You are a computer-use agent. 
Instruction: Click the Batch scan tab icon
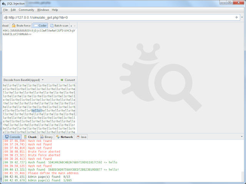pyautogui.click(x=52, y=26)
